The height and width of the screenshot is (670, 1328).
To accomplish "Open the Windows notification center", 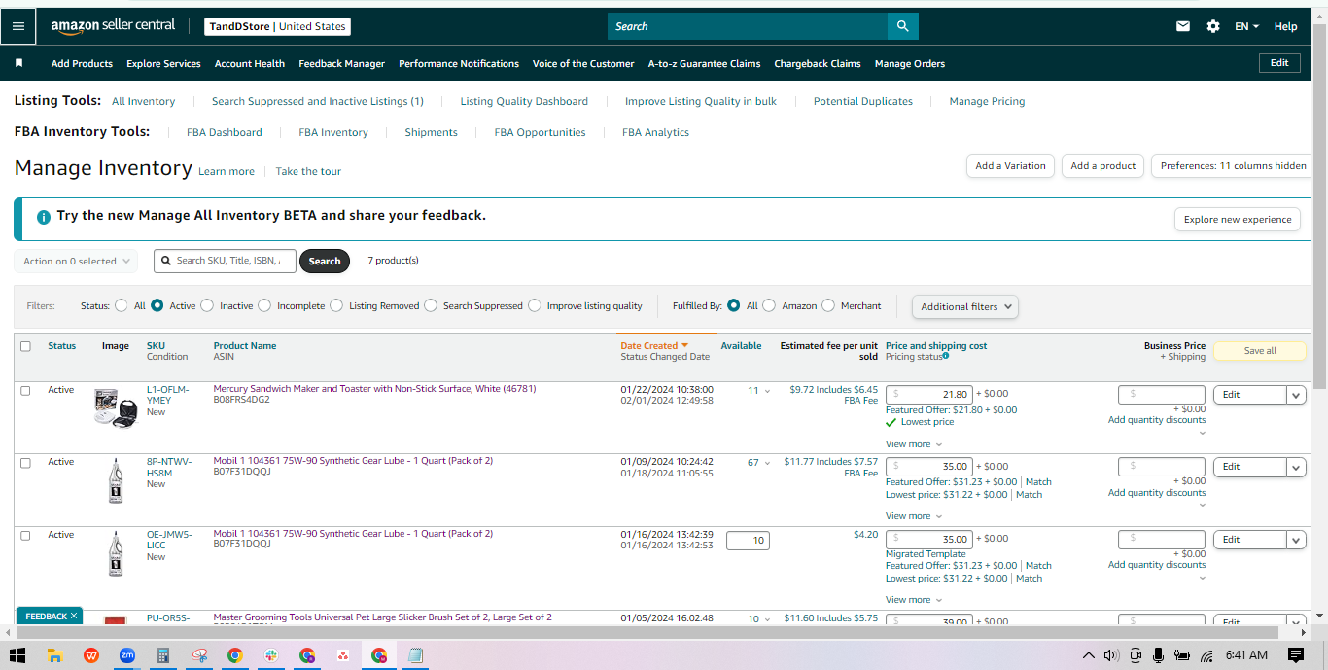I will tap(1295, 655).
